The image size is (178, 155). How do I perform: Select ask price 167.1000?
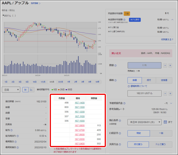(80, 121)
